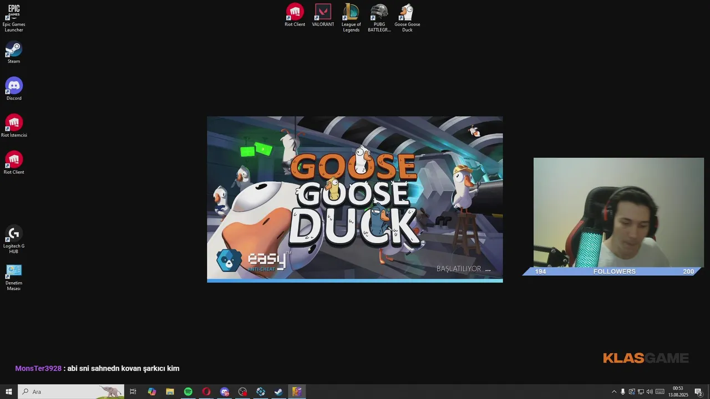Switch to OBS Studio in the taskbar
Viewport: 710px width, 399px height.
(x=242, y=392)
